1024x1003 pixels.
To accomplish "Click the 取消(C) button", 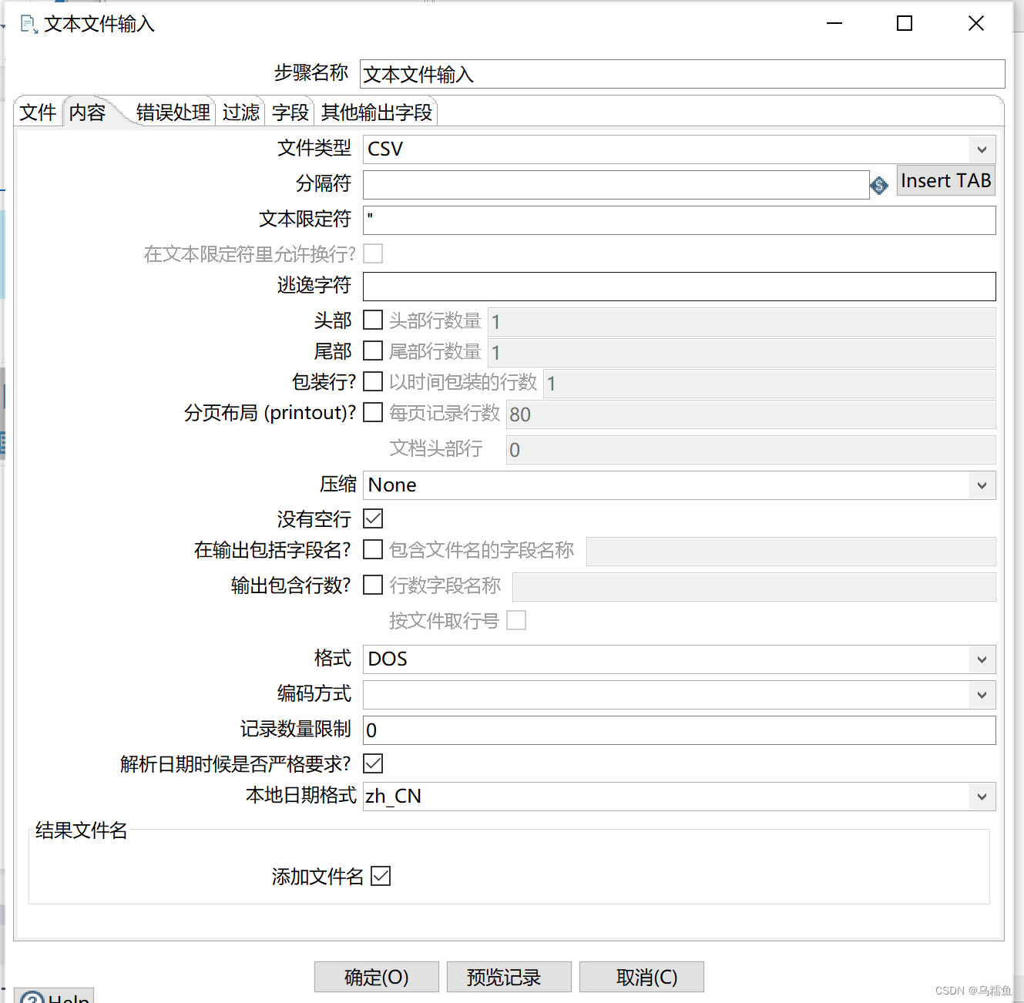I will (x=642, y=977).
